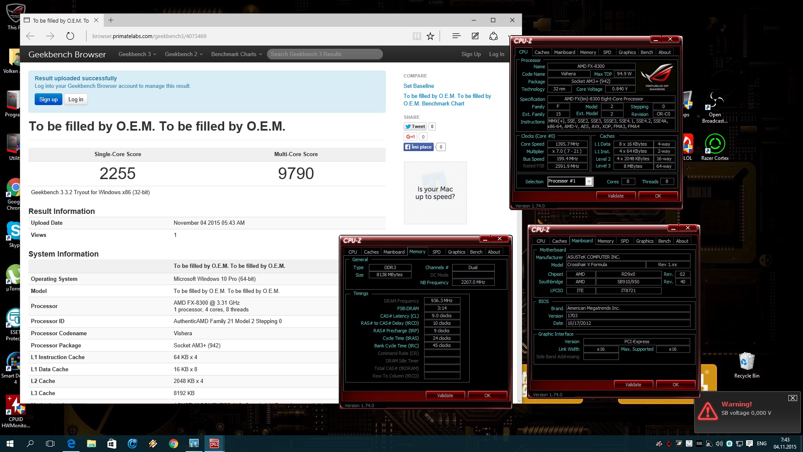Open Graphics tab in Memory window
Image resolution: width=803 pixels, height=452 pixels.
coord(456,252)
